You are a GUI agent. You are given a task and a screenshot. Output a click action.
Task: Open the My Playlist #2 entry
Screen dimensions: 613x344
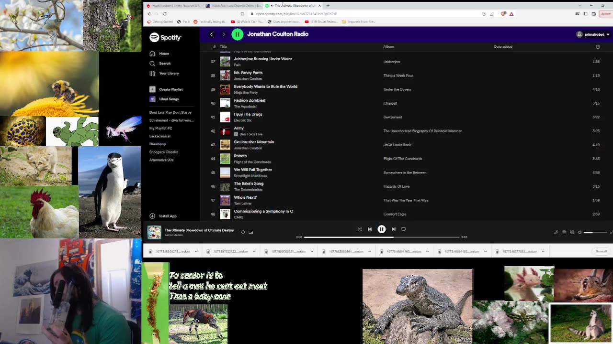coord(160,128)
